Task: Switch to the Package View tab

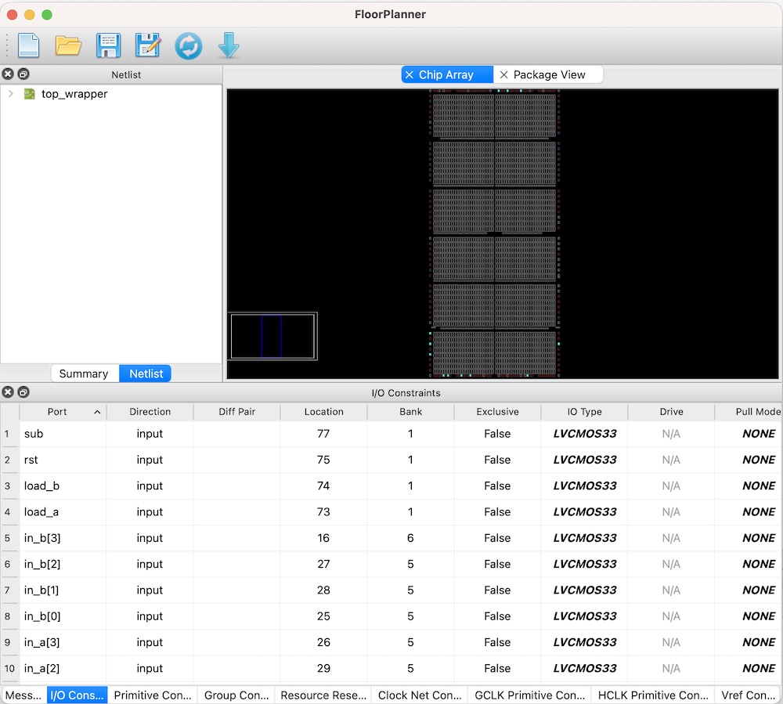Action: click(x=549, y=75)
